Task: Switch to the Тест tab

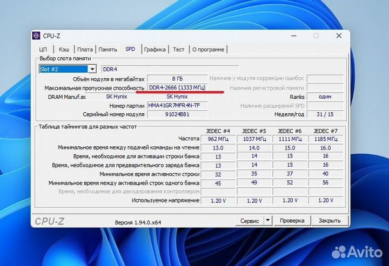Action: (179, 49)
